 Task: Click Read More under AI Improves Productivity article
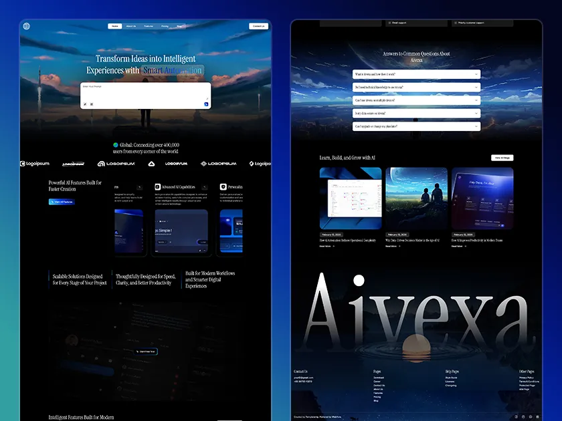(x=459, y=247)
